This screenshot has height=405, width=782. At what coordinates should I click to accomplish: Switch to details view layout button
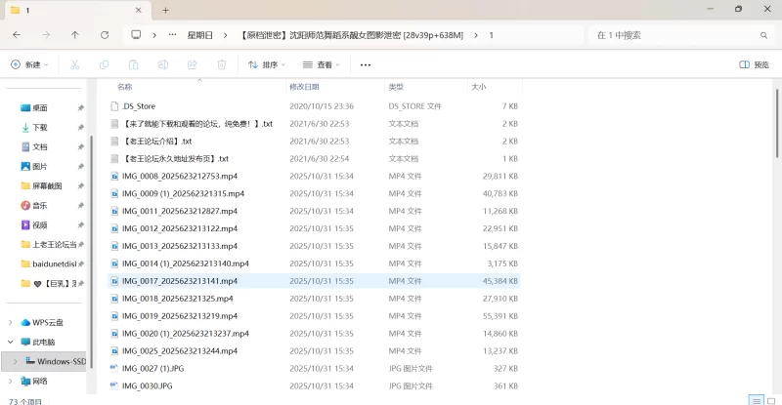click(x=756, y=400)
